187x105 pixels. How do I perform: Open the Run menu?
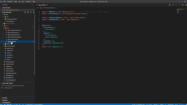pos(23,1)
